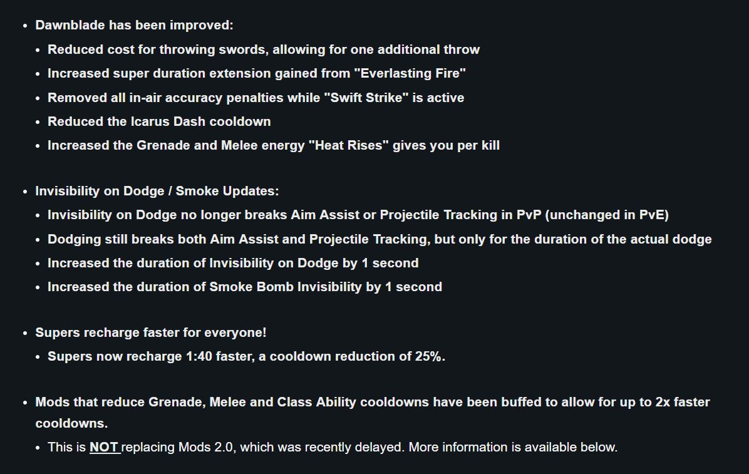The width and height of the screenshot is (749, 474).
Task: Click the heading starting "Mods that reduce Grenade"
Action: pos(372,402)
